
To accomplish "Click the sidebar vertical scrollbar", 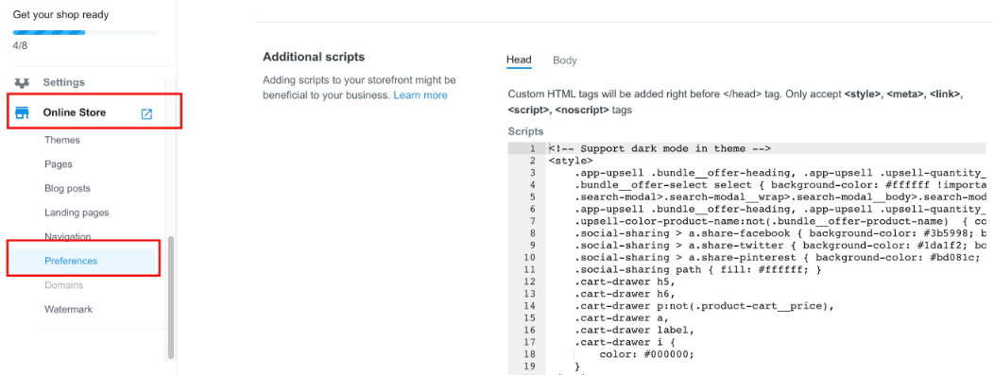I will pos(170,298).
